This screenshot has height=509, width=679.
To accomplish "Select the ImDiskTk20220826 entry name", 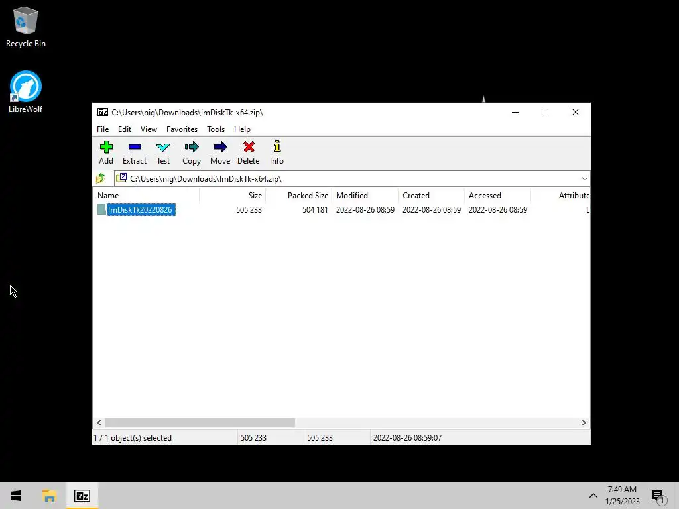I will click(140, 210).
